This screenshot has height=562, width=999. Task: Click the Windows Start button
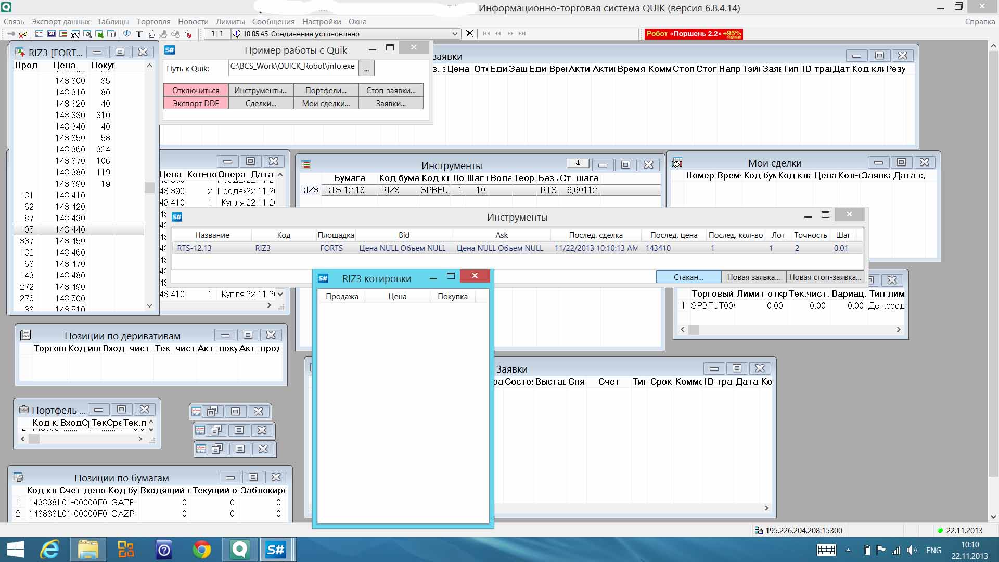click(15, 550)
